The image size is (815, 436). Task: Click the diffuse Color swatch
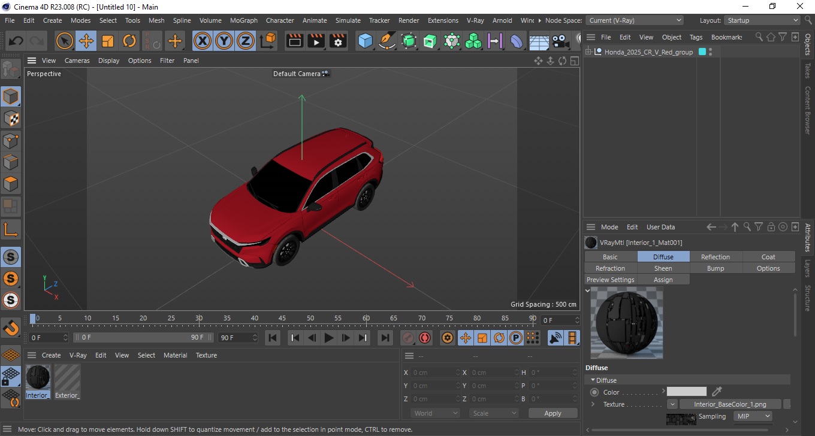tap(687, 392)
